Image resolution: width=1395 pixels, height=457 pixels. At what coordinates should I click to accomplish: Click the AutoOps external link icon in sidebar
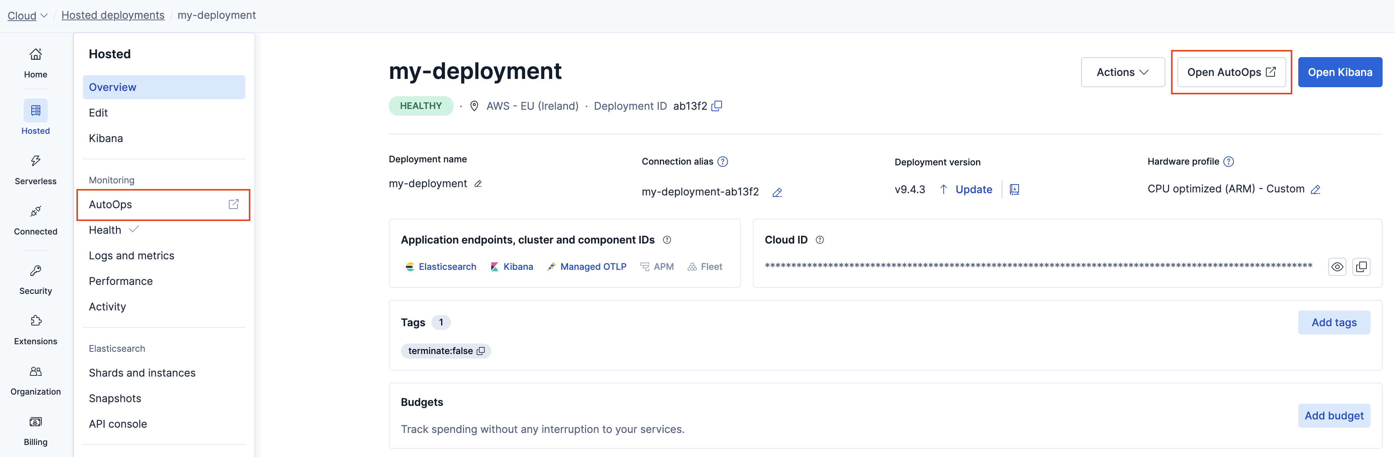point(233,204)
